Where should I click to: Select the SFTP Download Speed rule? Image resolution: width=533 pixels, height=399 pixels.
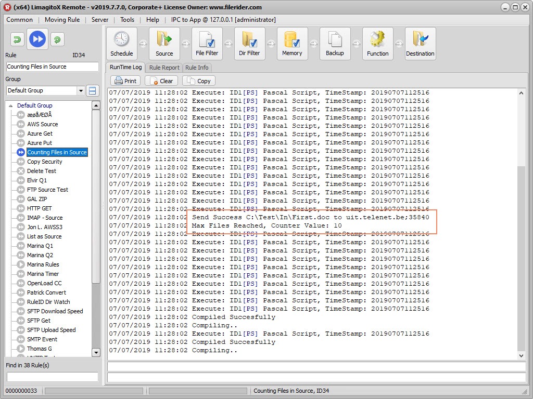click(x=55, y=311)
